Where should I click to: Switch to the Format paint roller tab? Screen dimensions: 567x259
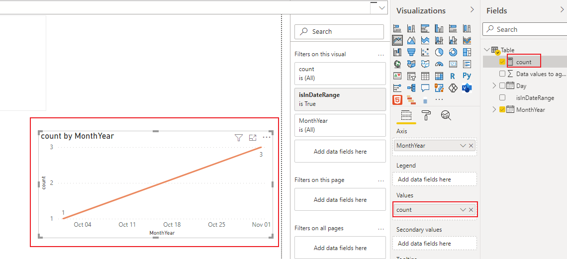pyautogui.click(x=426, y=116)
